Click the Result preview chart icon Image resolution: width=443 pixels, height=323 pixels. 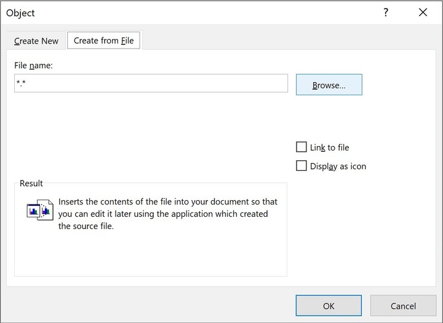pos(39,210)
